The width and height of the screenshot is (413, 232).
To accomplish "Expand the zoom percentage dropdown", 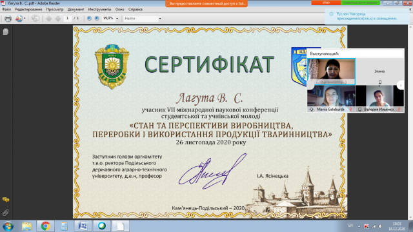I will (x=117, y=19).
